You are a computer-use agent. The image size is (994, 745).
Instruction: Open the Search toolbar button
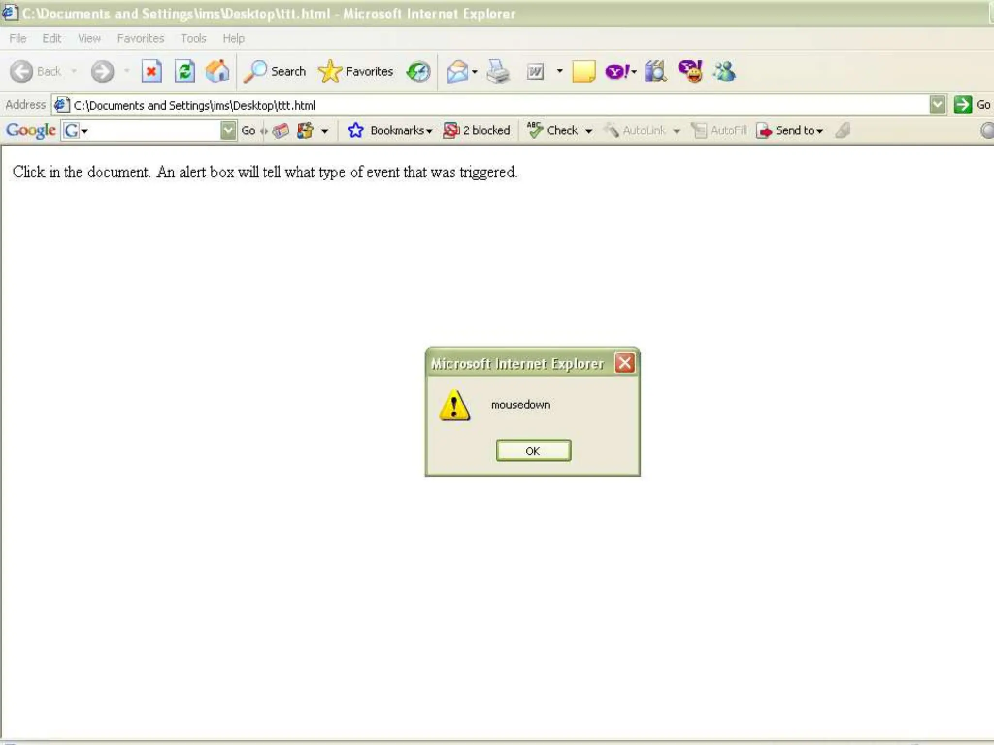pos(275,72)
